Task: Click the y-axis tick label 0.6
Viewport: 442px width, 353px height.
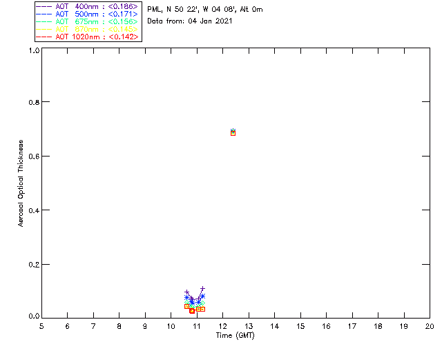Action: pos(34,157)
